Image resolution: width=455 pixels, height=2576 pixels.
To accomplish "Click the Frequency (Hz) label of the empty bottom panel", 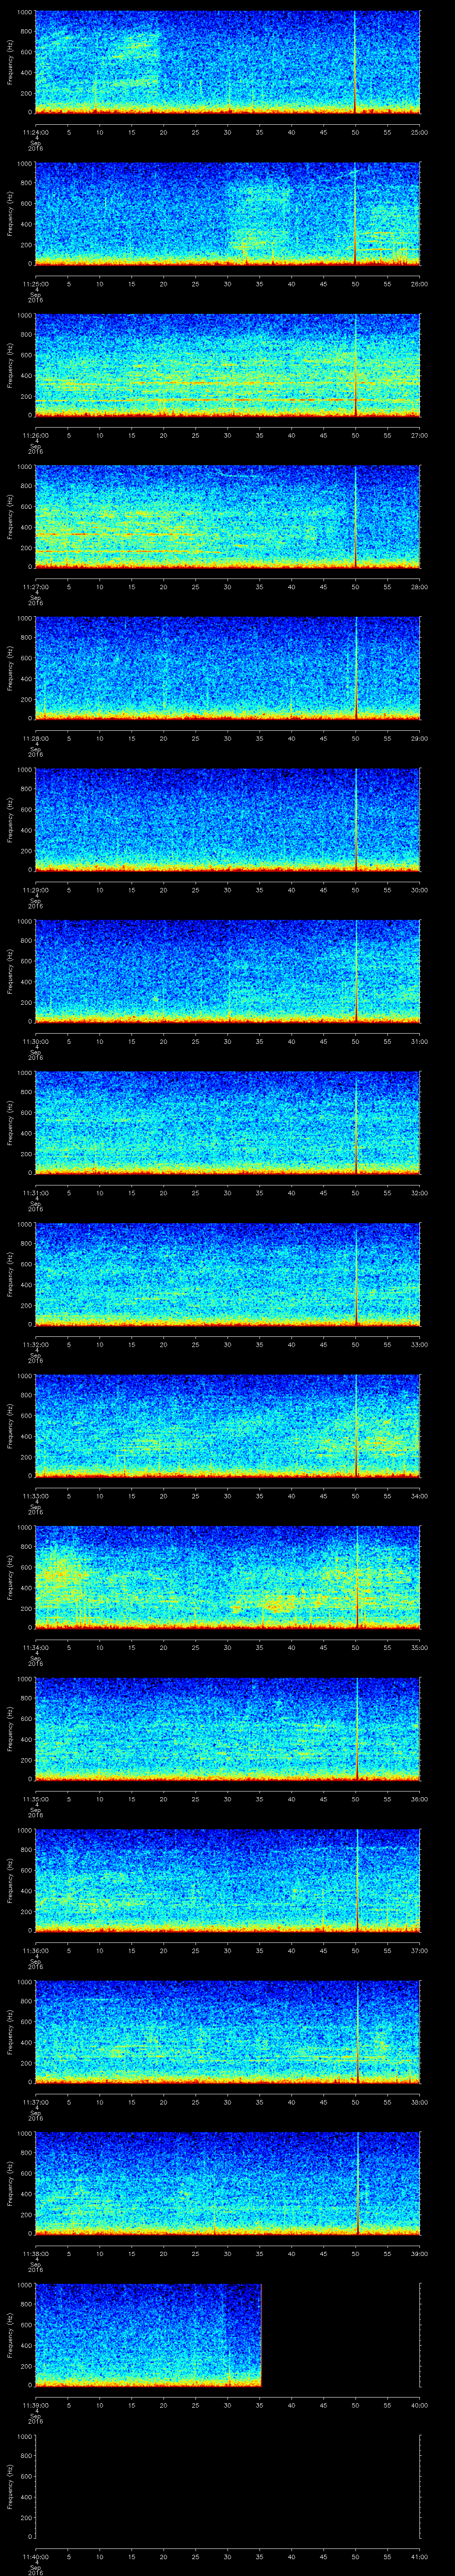I will click(10, 2485).
